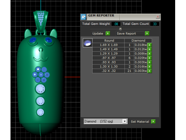Click the 0.020tw weight cell
The height and width of the screenshot is (140, 186).
pyautogui.click(x=141, y=58)
